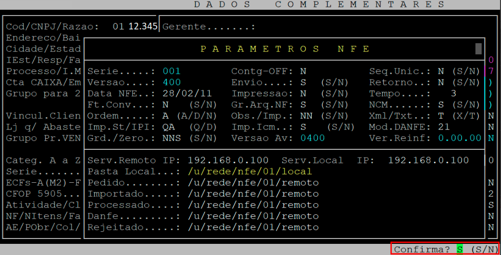Click the Serv.Local IP address 192.168.0.100

pyautogui.click(x=429, y=160)
